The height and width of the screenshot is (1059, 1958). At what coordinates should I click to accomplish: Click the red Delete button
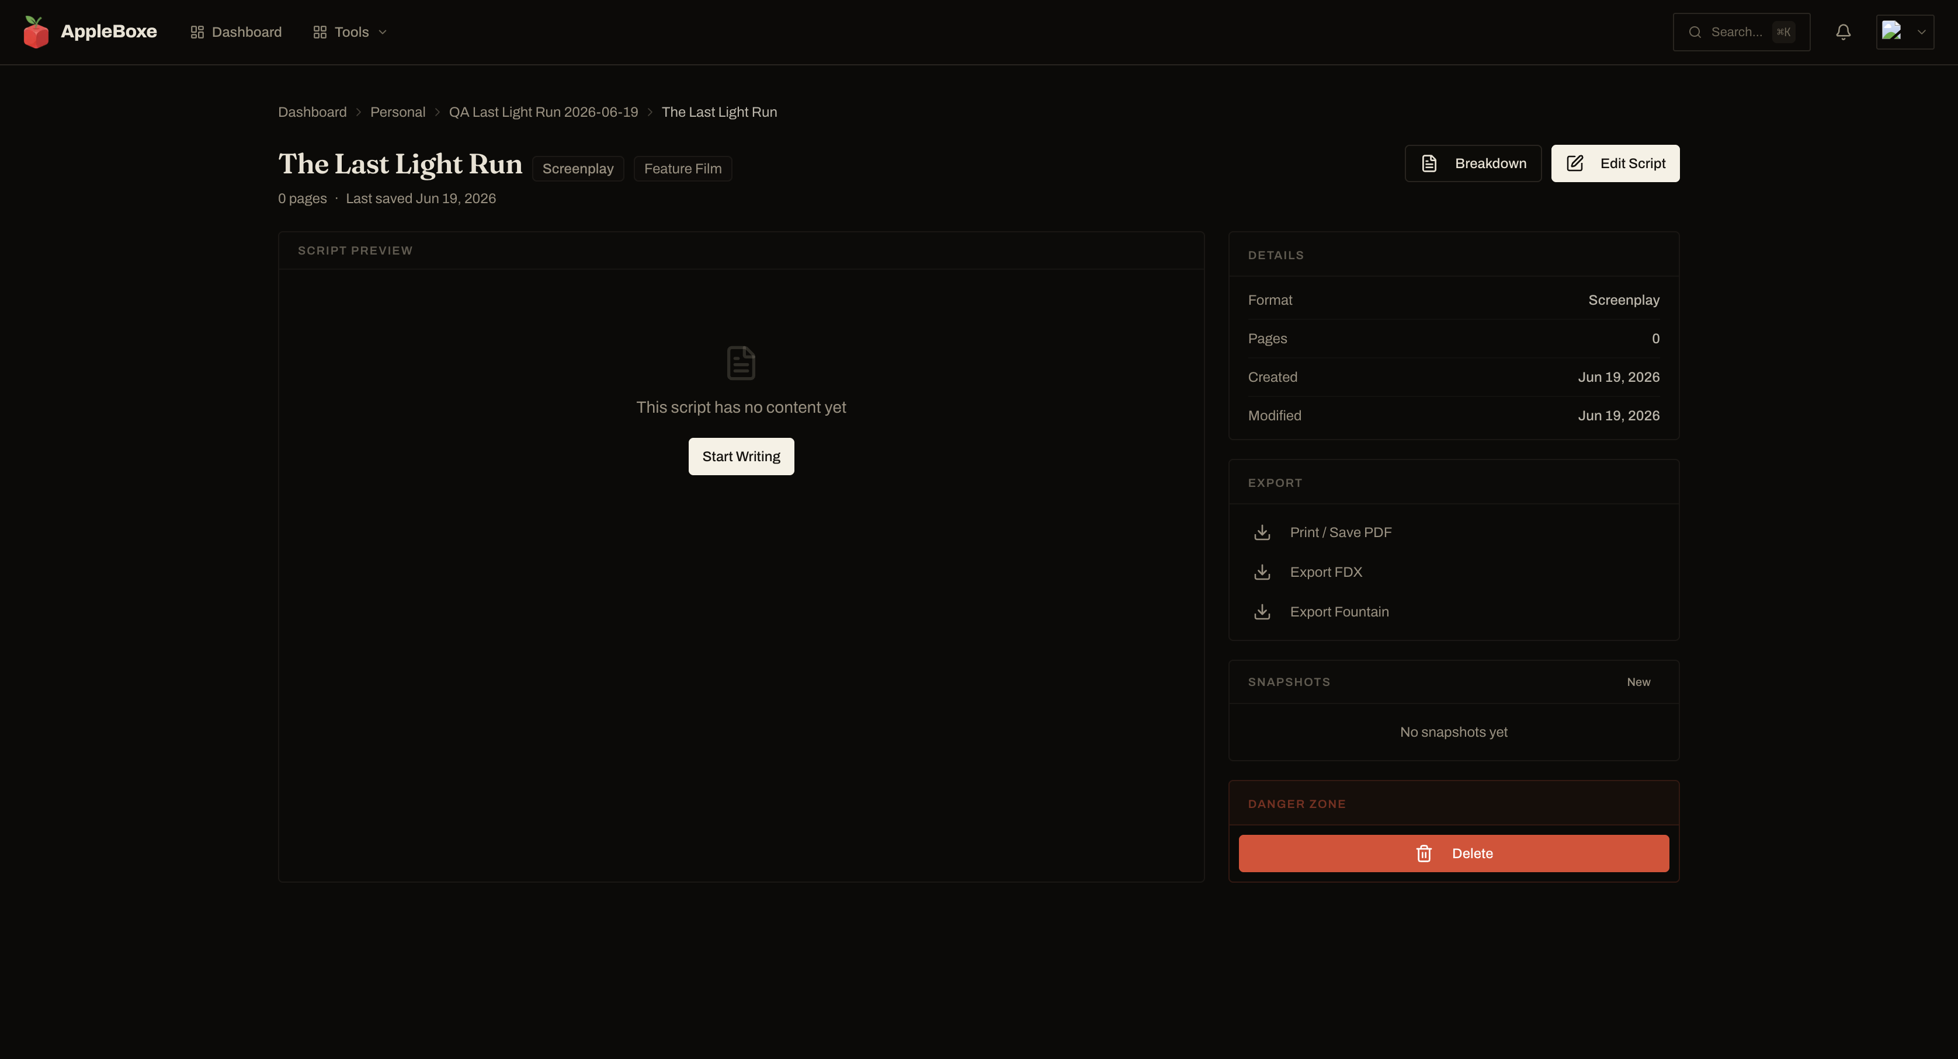(1453, 853)
